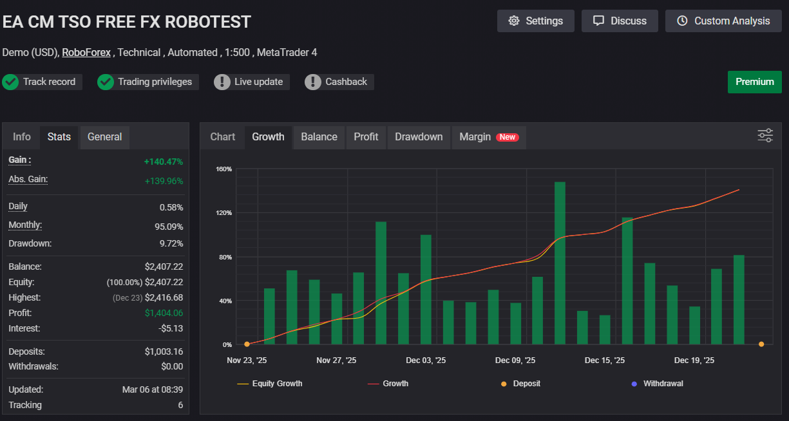Click the green Premium button
The height and width of the screenshot is (421, 789).
pyautogui.click(x=754, y=82)
